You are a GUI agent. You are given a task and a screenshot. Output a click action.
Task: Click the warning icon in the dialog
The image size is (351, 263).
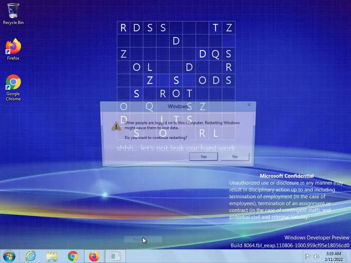(116, 126)
